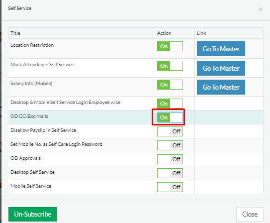This screenshot has height=223, width=270.
Task: Switch off Desktop & Mobile Login Employee wise
Action: (x=170, y=104)
